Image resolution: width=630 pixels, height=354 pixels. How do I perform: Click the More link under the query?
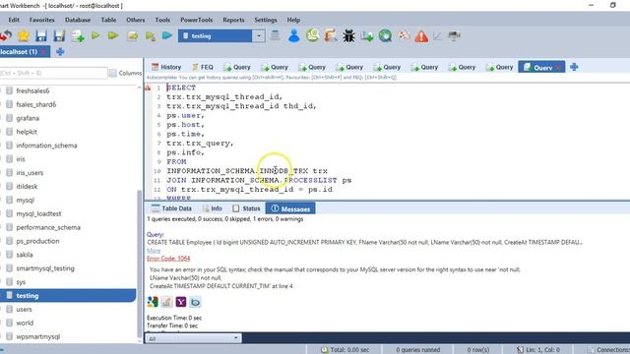(154, 251)
